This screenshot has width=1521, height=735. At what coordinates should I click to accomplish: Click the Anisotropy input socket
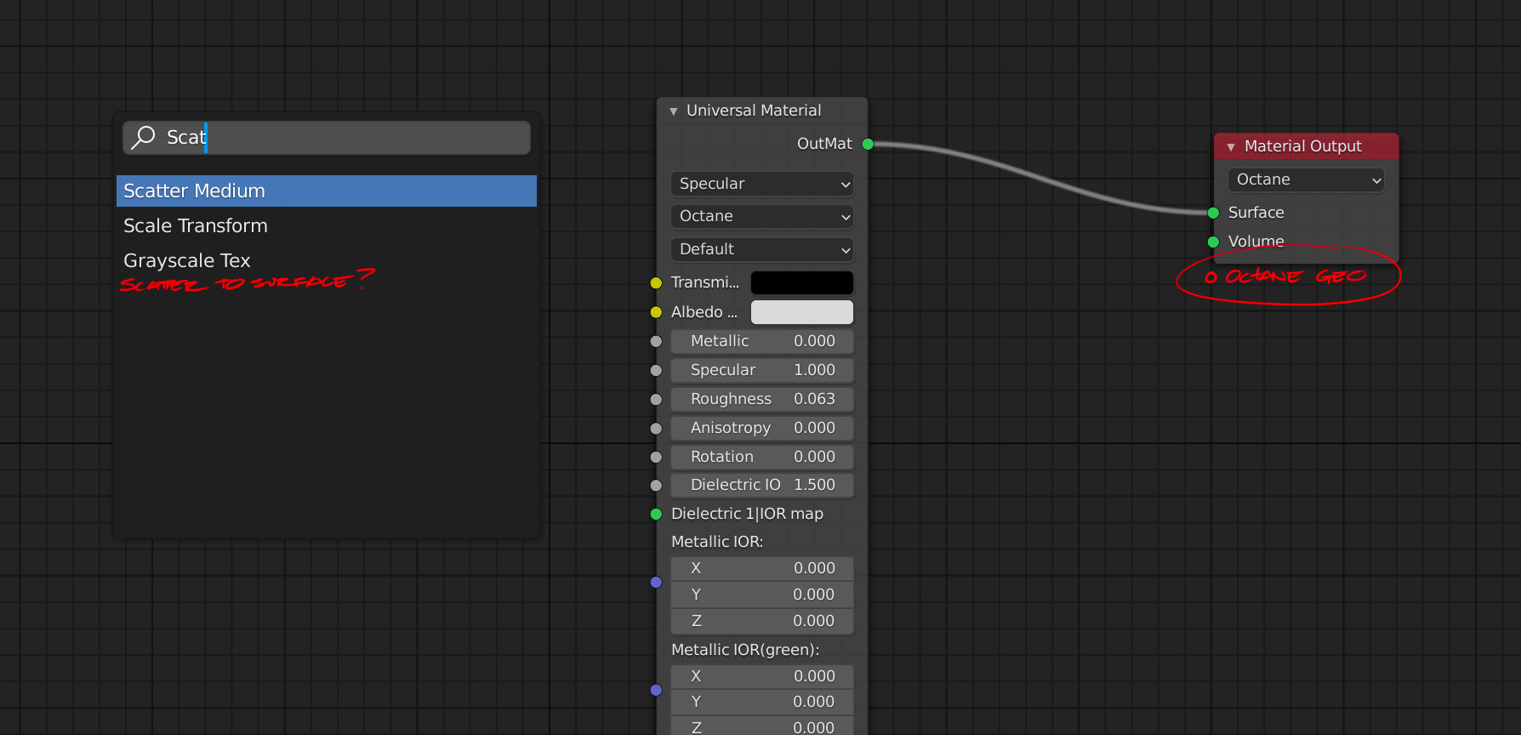coord(656,428)
